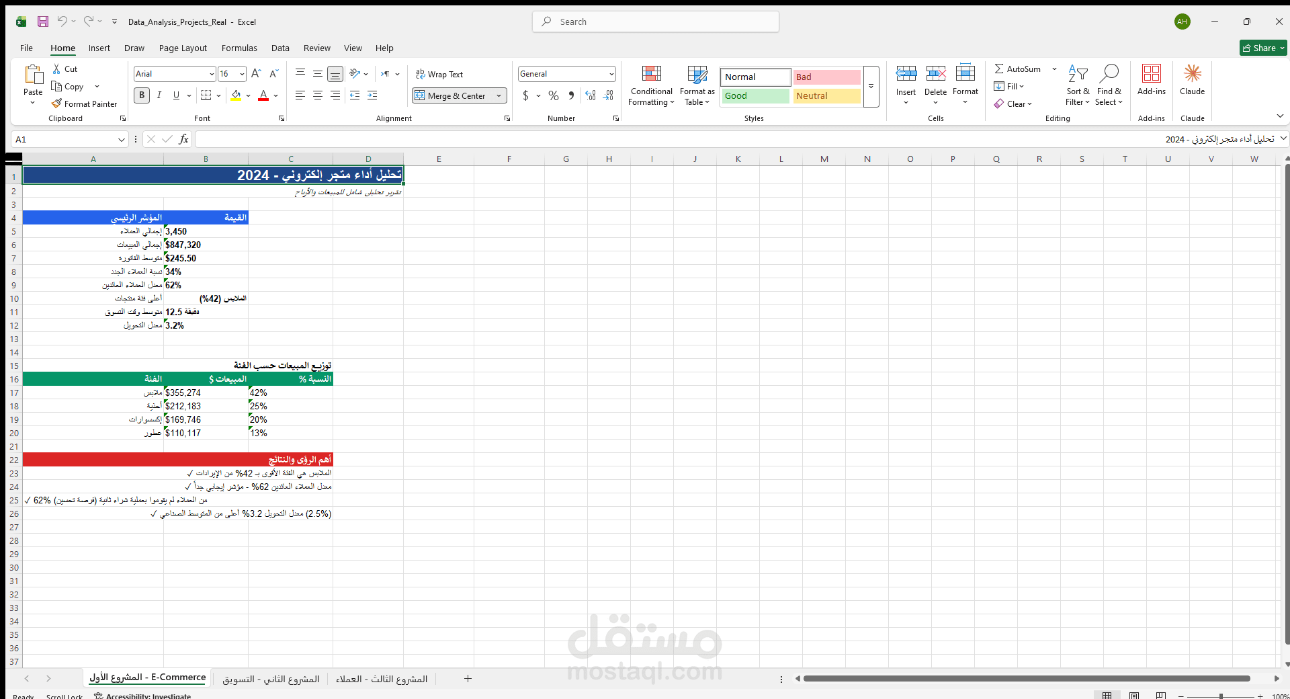Open the Orientation text-angle icon
The image size is (1290, 699).
355,74
